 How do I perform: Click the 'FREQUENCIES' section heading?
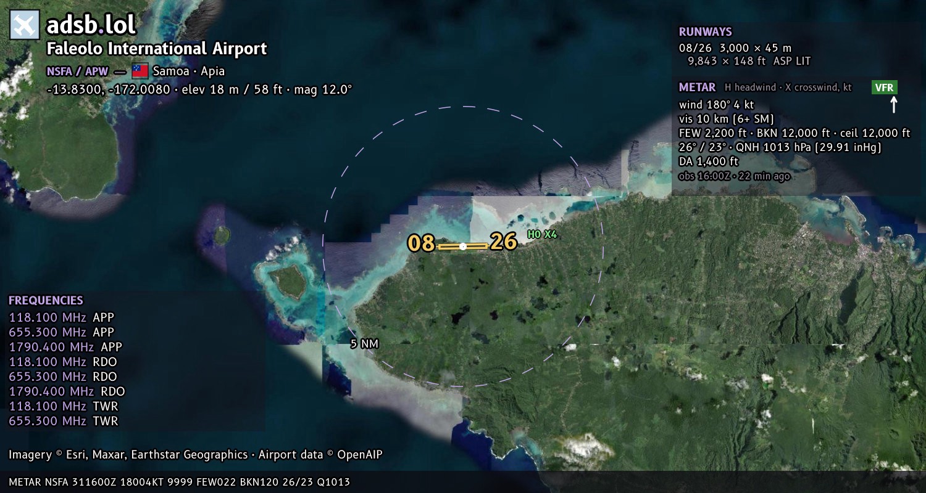pyautogui.click(x=46, y=301)
